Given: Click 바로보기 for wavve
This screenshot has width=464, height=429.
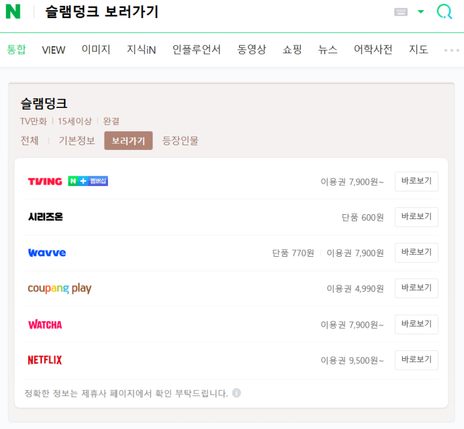Looking at the screenshot, I should click(x=417, y=253).
